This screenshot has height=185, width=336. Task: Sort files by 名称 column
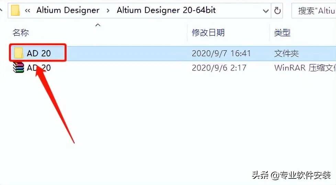pyautogui.click(x=21, y=33)
